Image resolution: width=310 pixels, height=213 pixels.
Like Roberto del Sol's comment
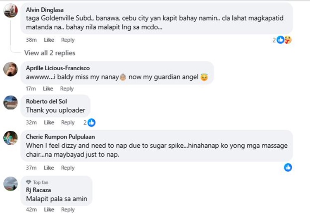[49, 122]
